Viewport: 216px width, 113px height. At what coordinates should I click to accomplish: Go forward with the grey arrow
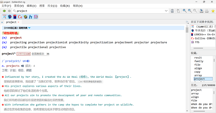(x=9, y=11)
